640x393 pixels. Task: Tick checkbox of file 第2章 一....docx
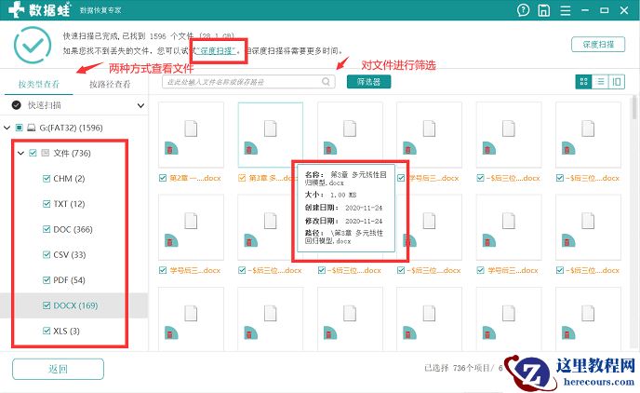coord(163,178)
